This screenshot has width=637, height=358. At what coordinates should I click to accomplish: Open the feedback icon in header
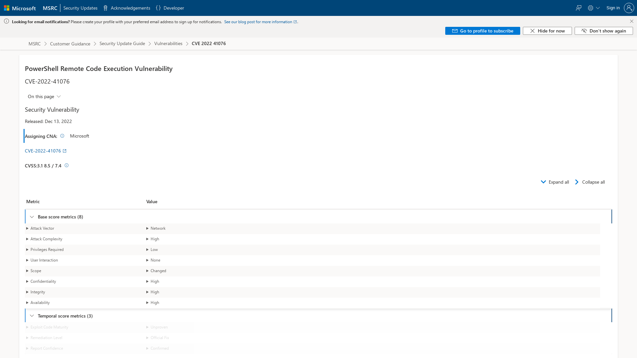579,8
